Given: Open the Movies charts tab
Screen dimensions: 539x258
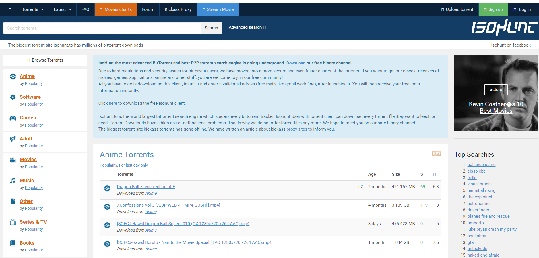Looking at the screenshot, I should click(x=116, y=9).
